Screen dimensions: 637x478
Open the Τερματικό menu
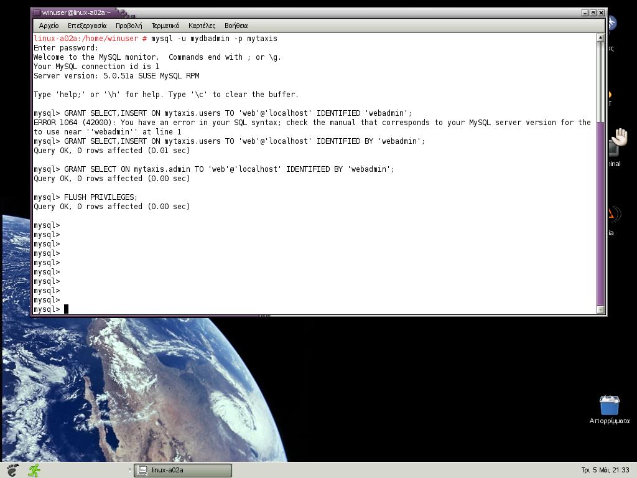(165, 26)
